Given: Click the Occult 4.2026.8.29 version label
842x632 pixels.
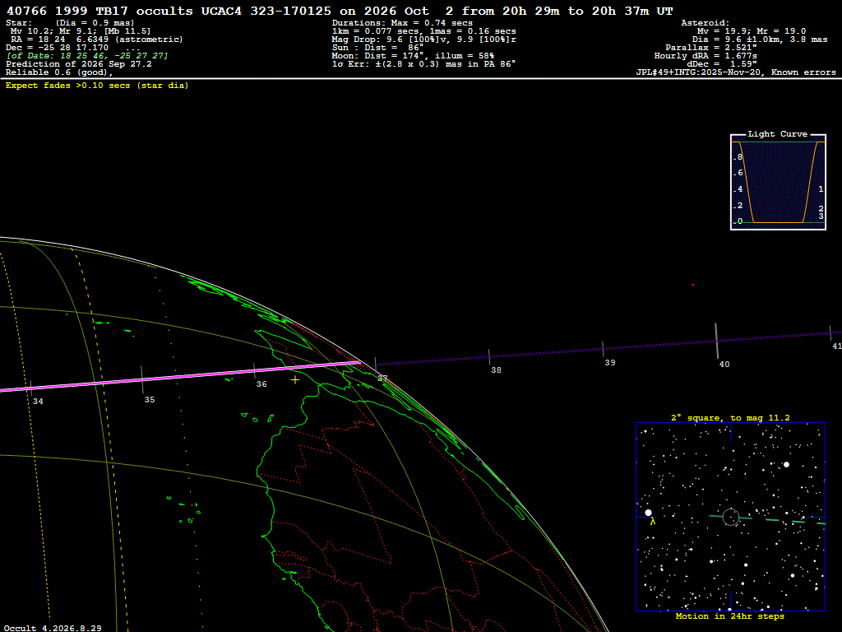Looking at the screenshot, I should point(53,628).
